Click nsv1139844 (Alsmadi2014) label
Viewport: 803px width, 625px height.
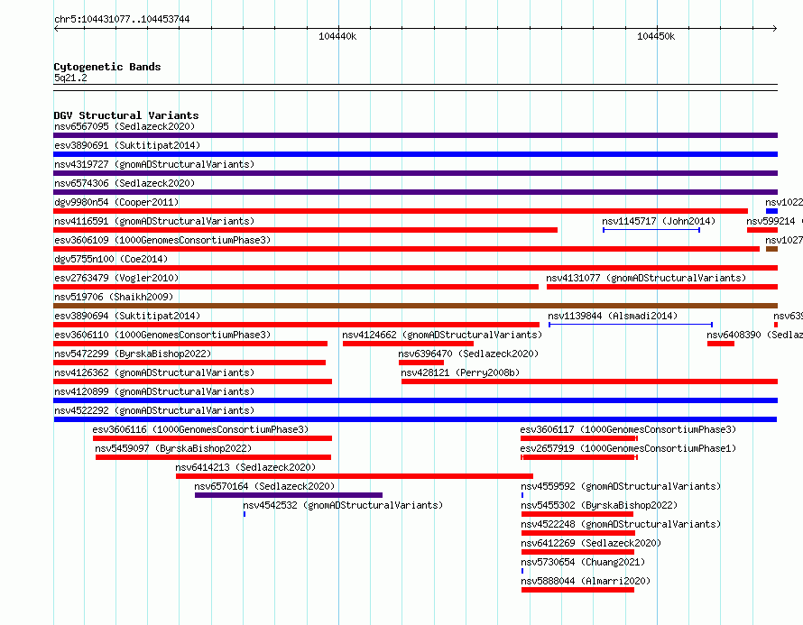click(613, 316)
